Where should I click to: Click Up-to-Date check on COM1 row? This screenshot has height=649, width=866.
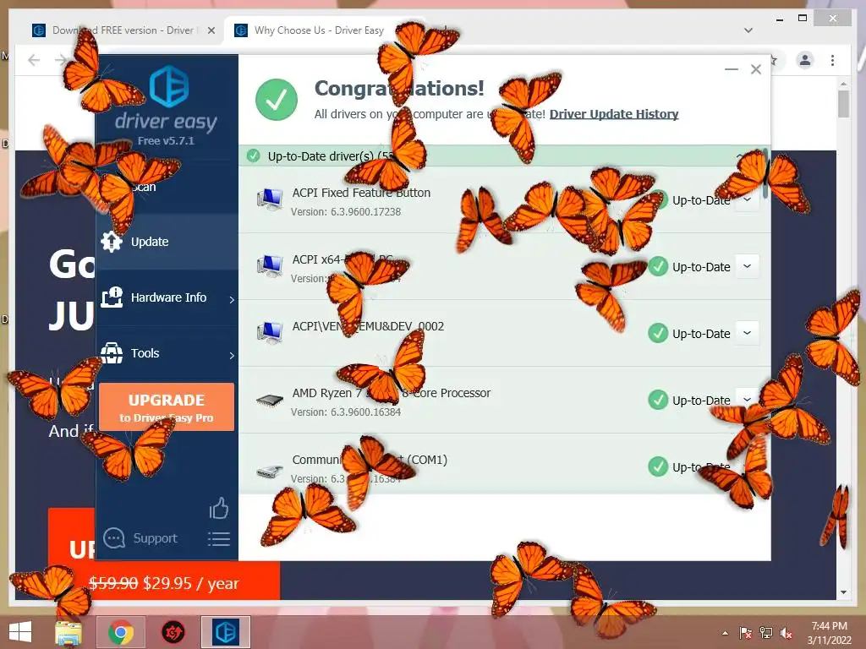click(658, 466)
